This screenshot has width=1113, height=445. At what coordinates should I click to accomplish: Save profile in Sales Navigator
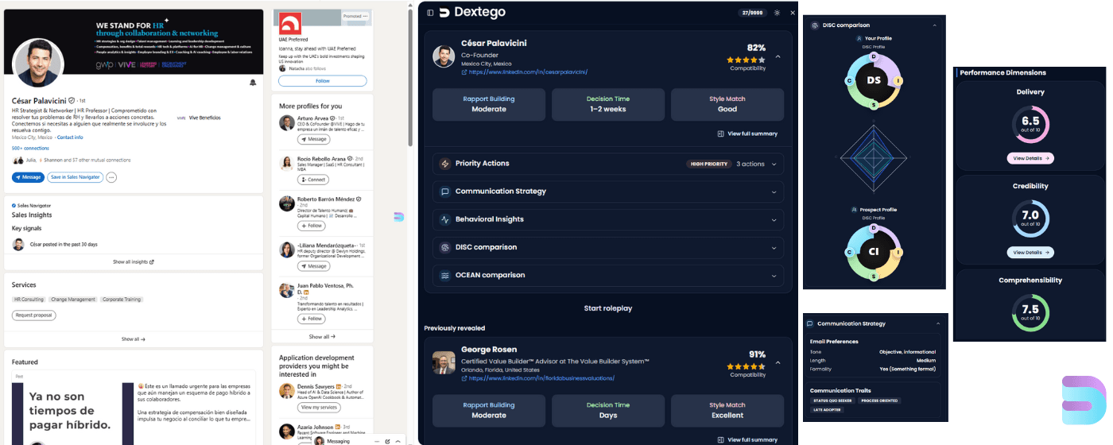[75, 177]
